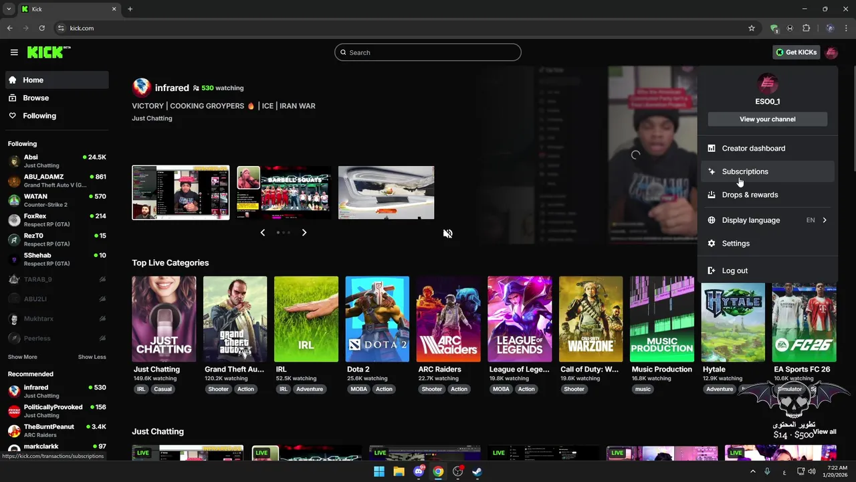
Task: Click Log out in profile menu
Action: 767,270
